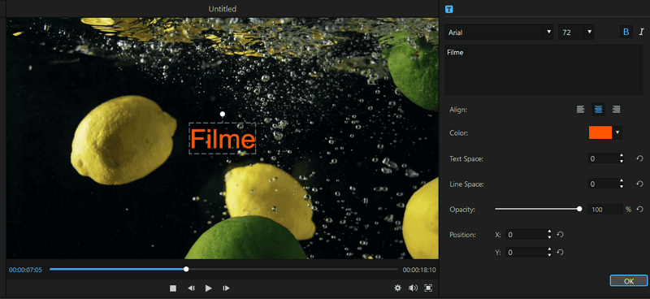Click the Position X value field
650x299 pixels.
[526, 235]
